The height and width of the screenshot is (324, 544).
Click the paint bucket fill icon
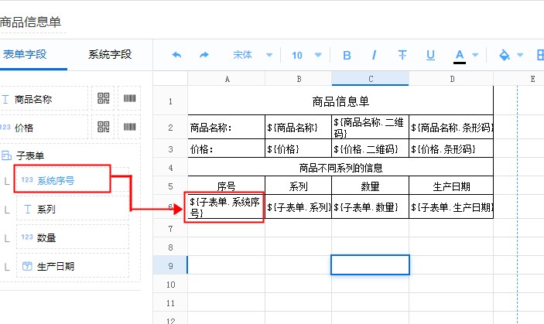(x=505, y=55)
